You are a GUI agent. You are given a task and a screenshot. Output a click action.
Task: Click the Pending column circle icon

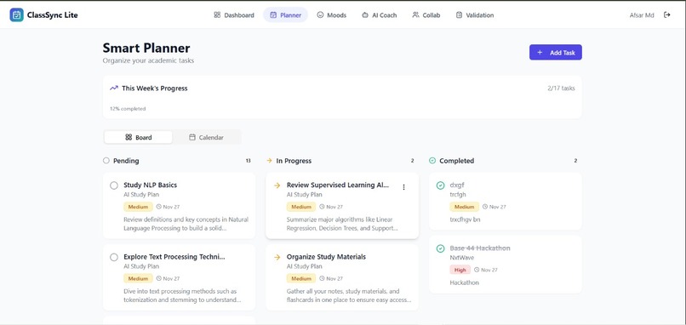click(106, 161)
